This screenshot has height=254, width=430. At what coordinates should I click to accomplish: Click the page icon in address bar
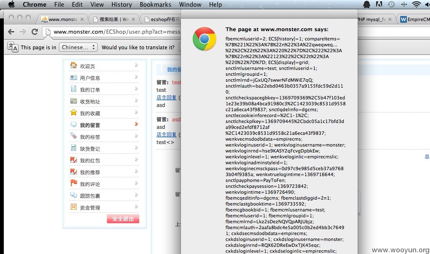(48, 32)
